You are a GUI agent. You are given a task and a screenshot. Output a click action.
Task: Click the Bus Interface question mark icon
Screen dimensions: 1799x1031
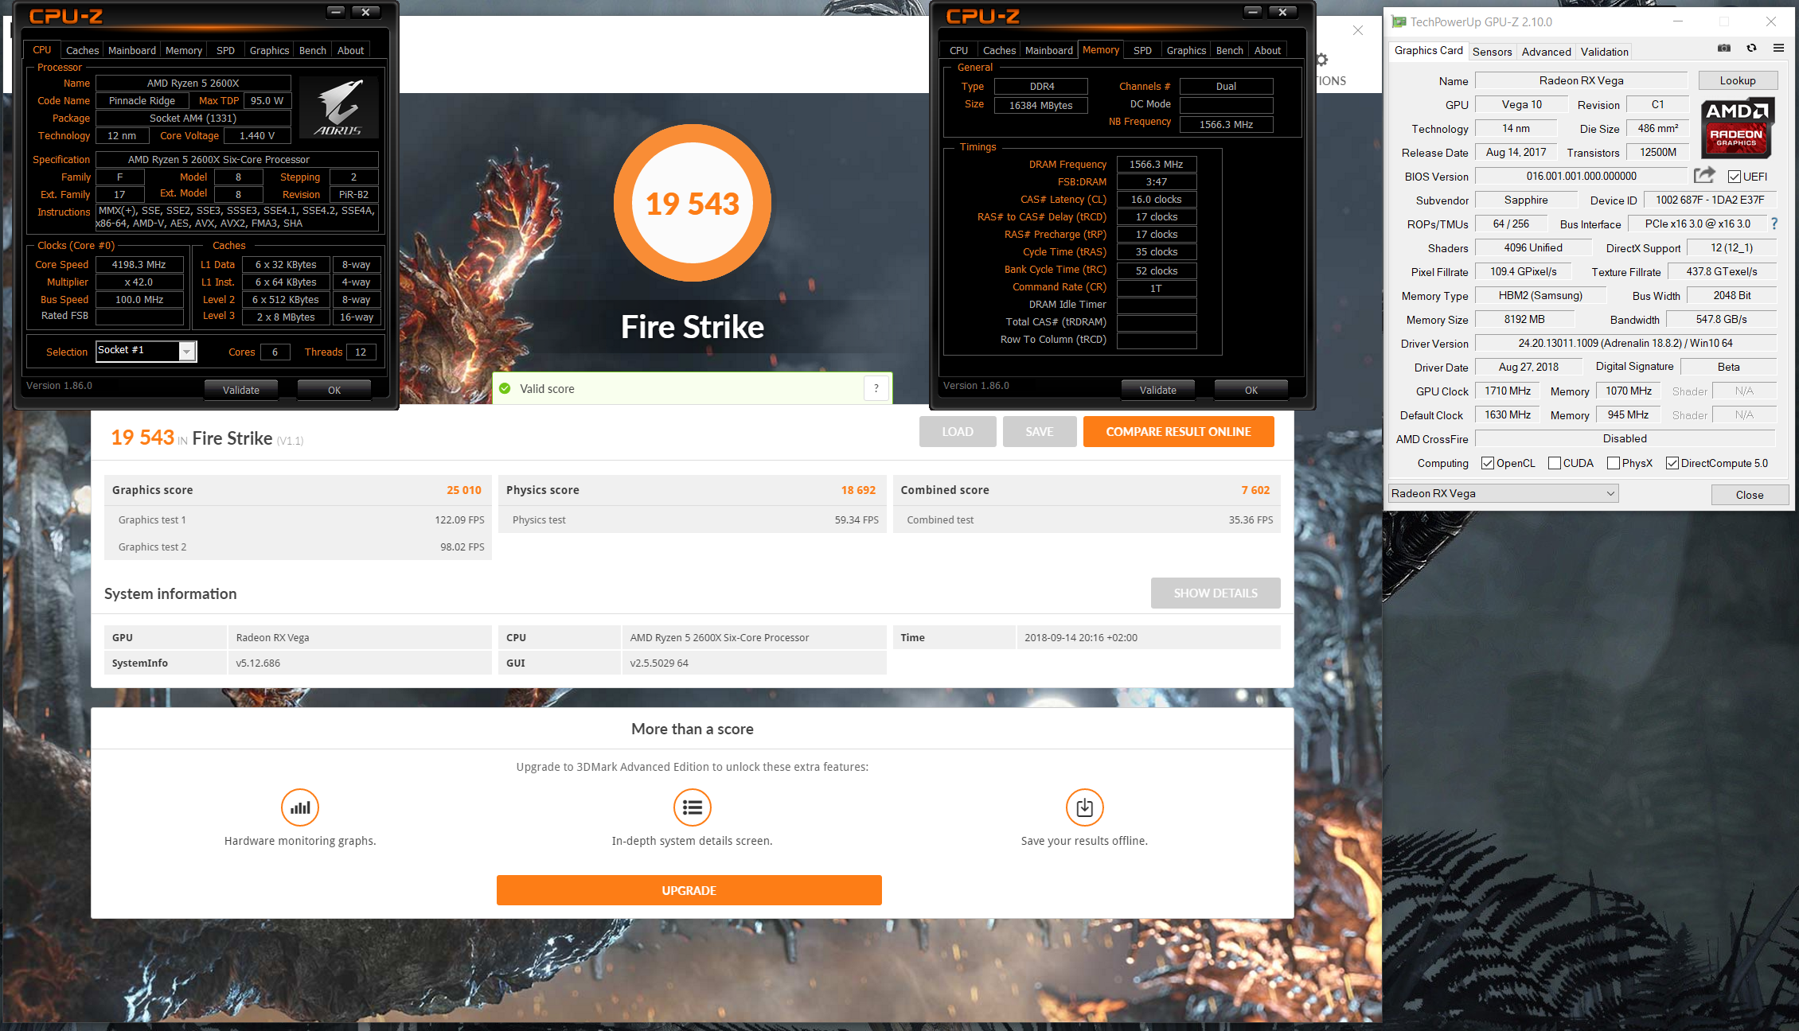(1774, 224)
